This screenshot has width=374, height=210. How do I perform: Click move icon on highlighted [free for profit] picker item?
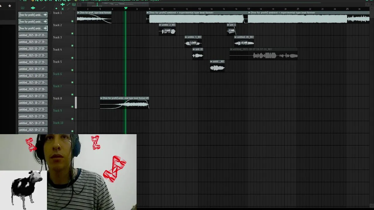45,28
